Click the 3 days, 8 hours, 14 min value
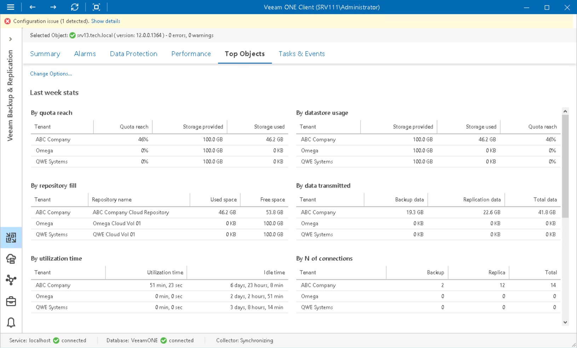Viewport: 577px width, 348px height. (x=257, y=307)
